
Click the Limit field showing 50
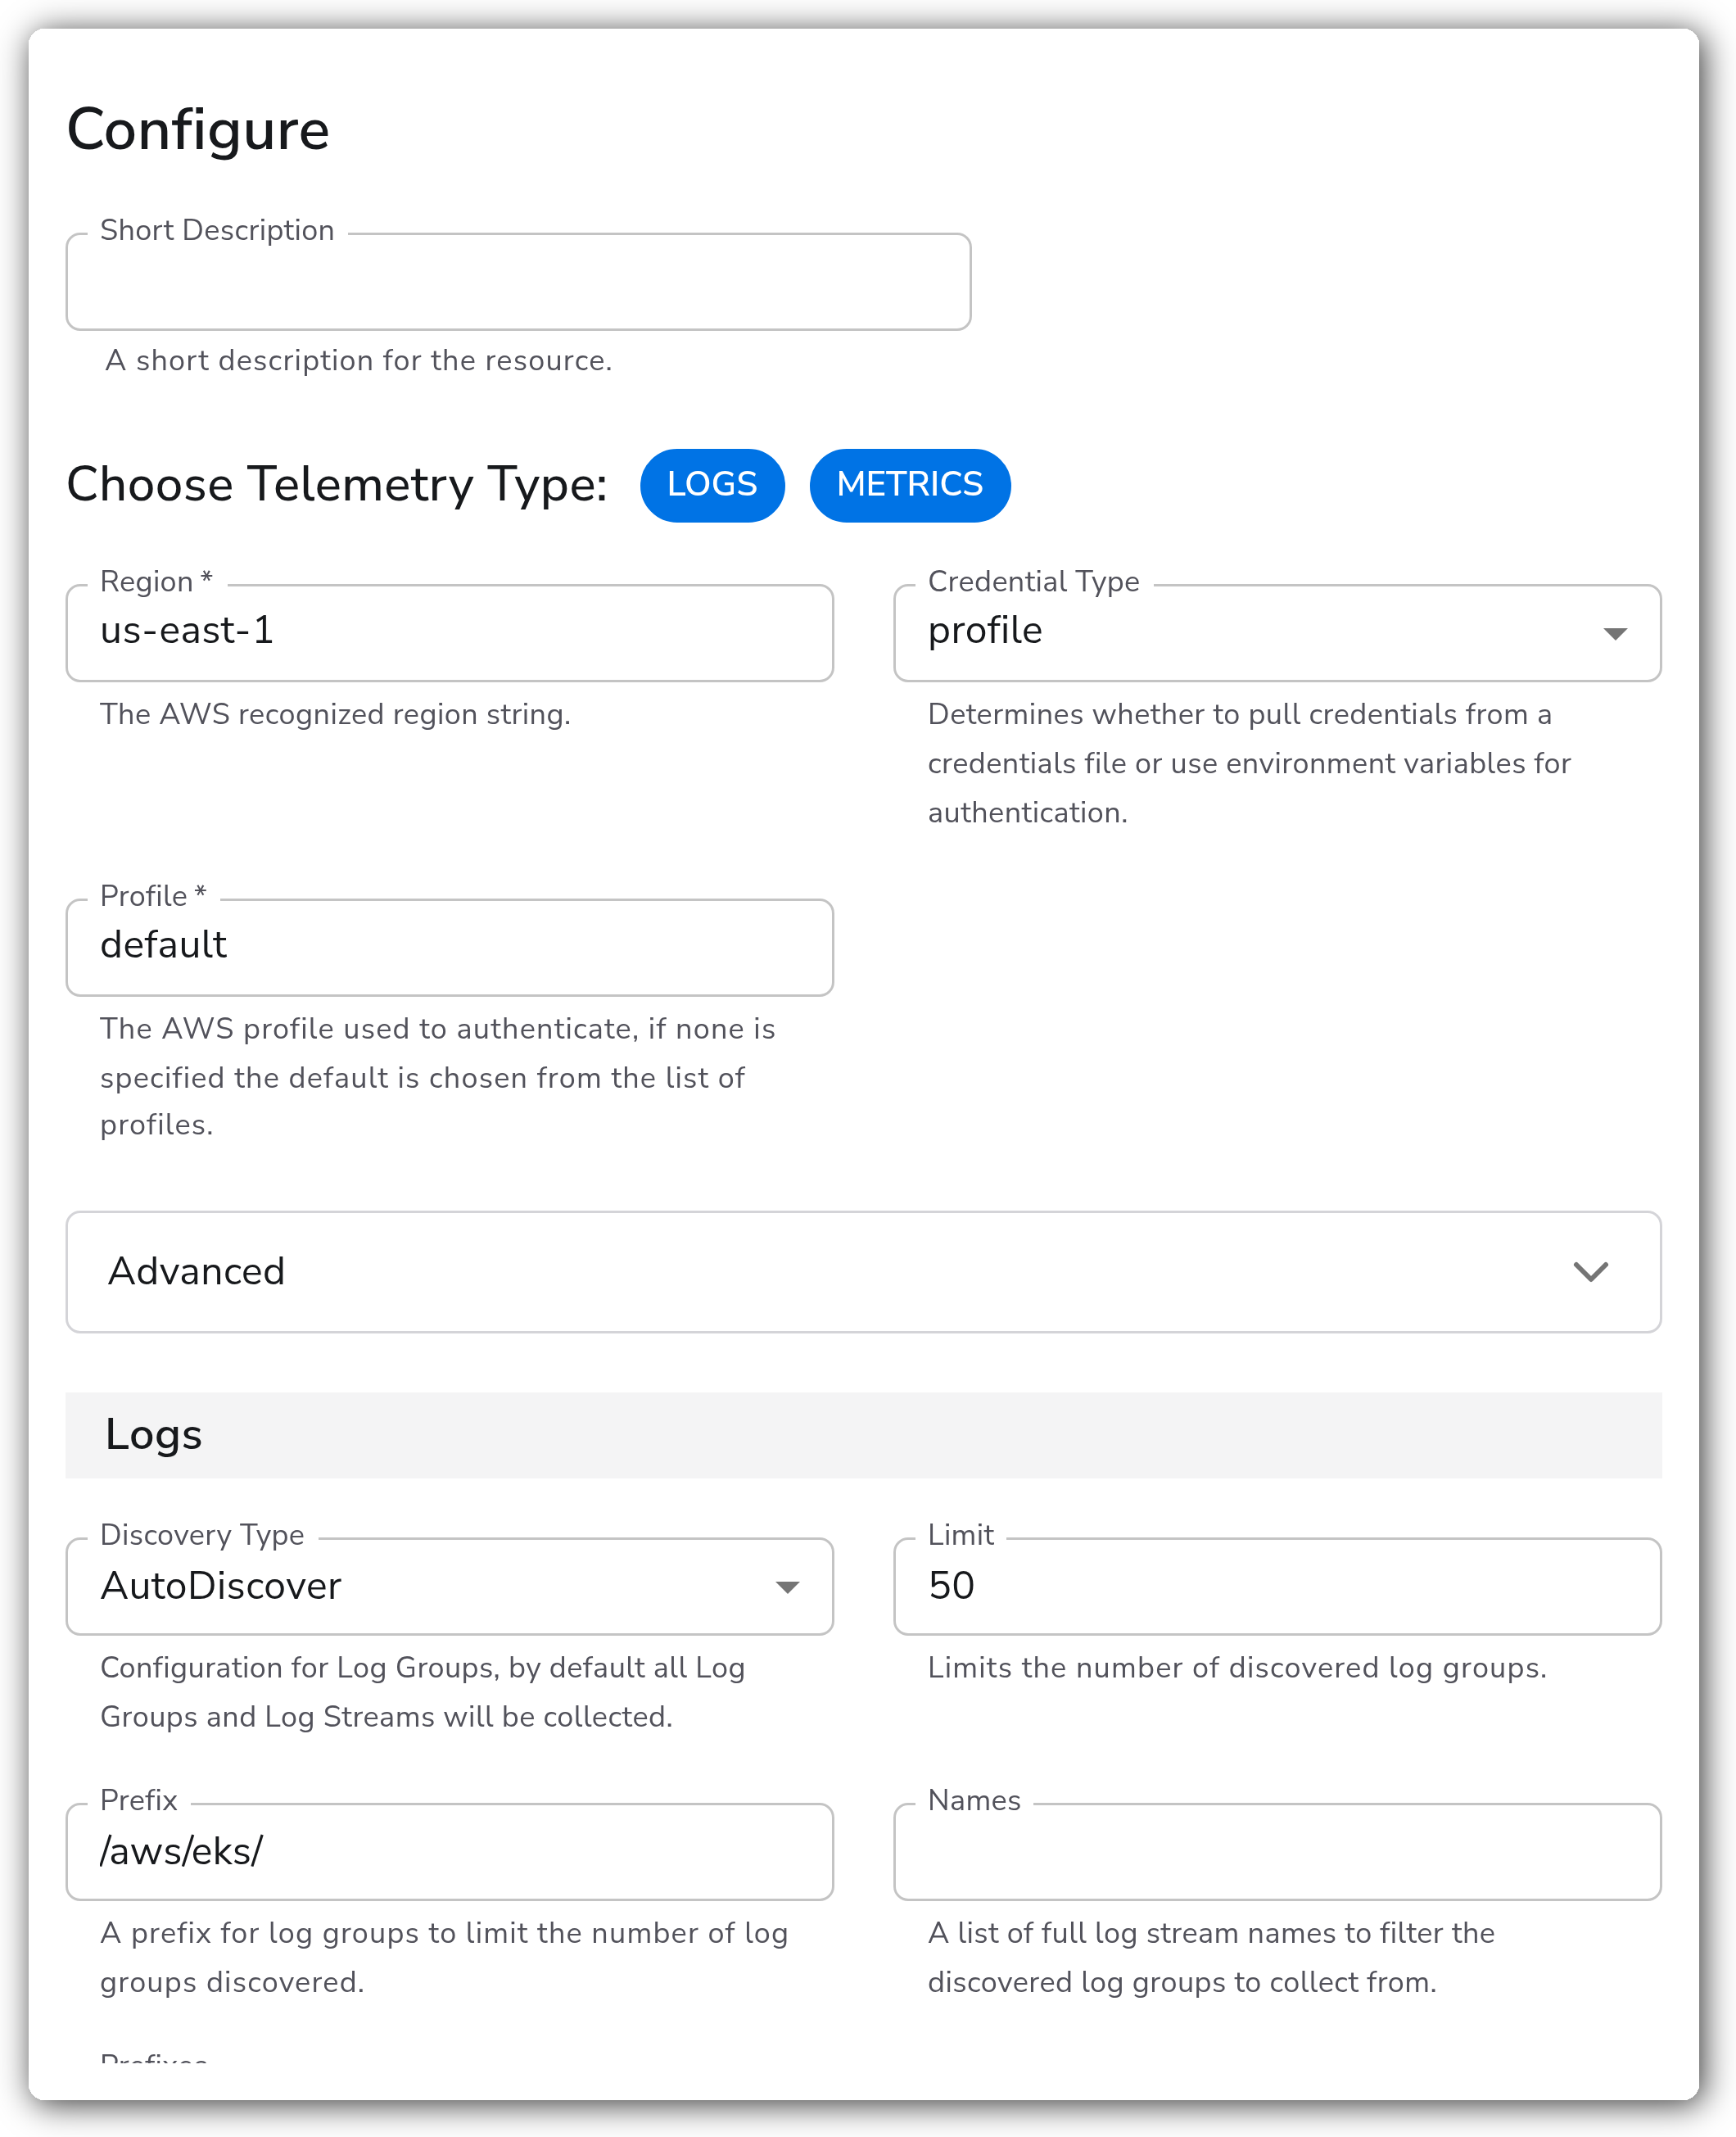coord(1277,1586)
